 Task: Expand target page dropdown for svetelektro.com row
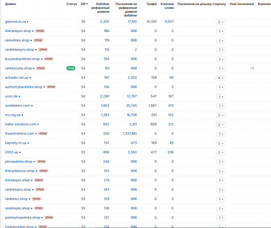[221, 106]
